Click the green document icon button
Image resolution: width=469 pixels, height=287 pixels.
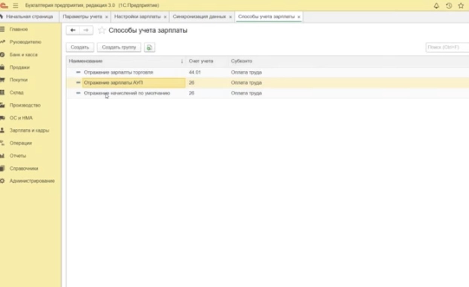150,47
